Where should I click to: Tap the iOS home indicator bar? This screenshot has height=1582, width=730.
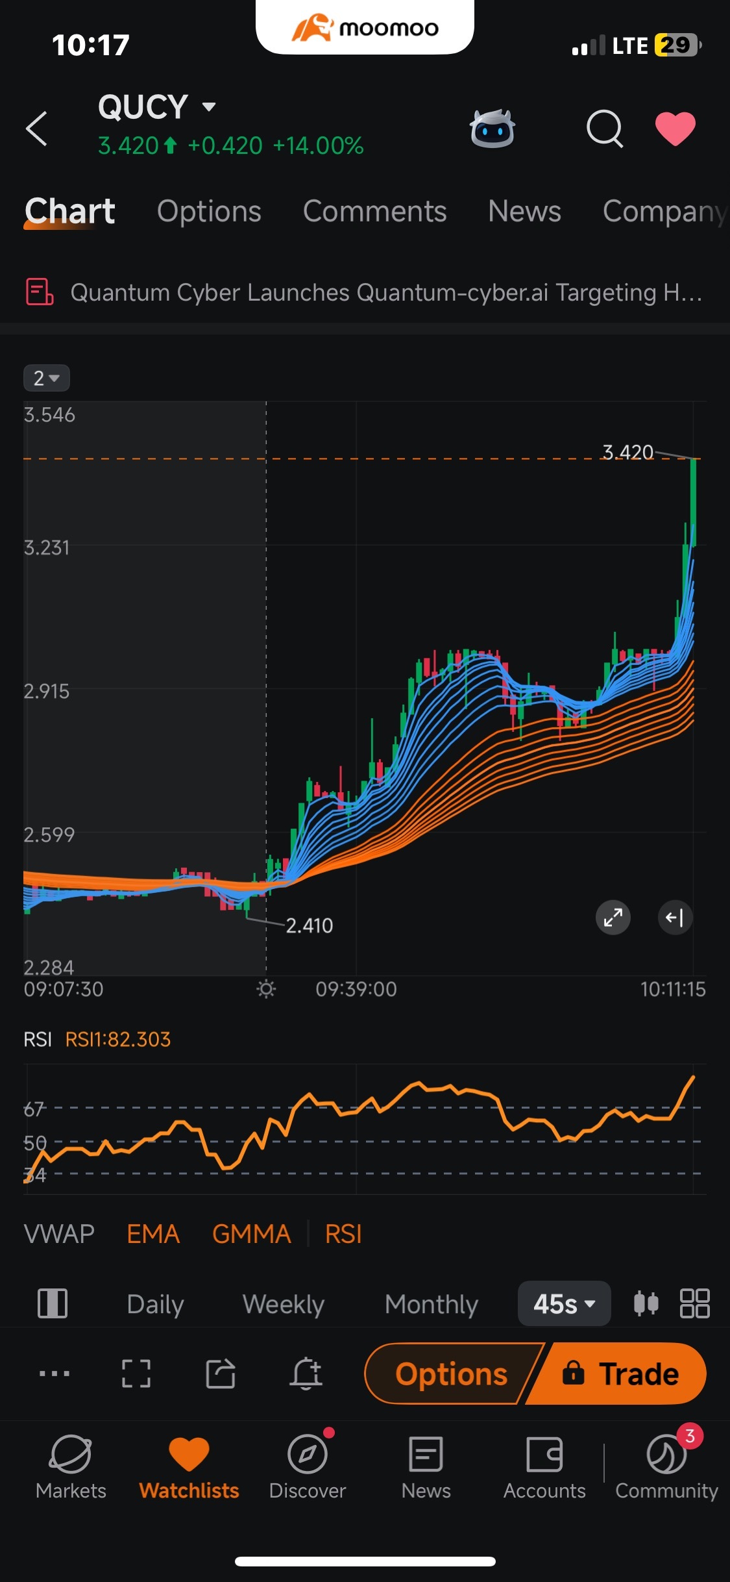point(365,1561)
